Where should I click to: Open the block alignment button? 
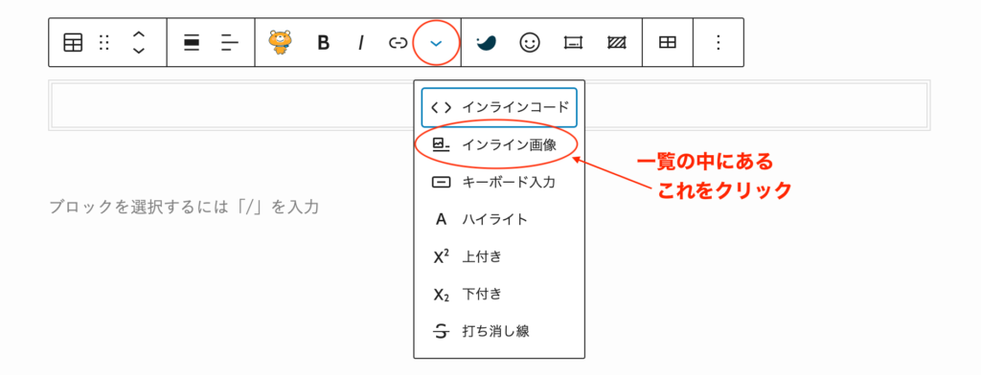click(x=192, y=42)
